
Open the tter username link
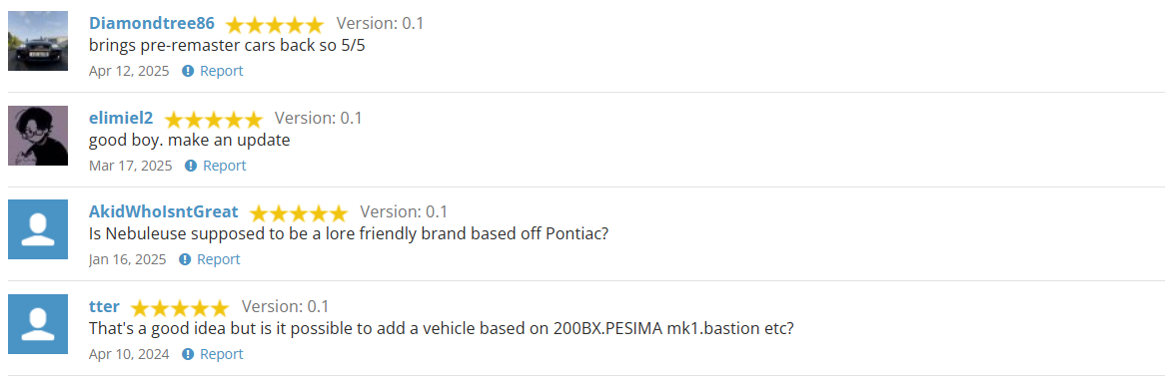[x=104, y=306]
